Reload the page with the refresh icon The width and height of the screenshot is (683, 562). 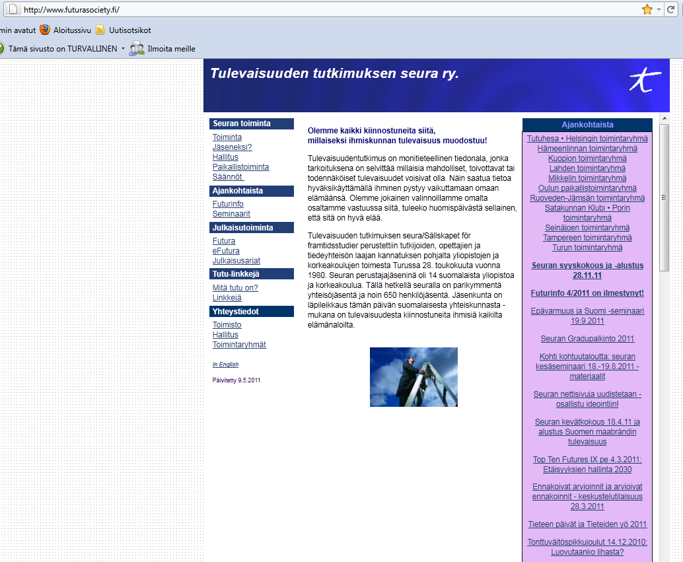(x=671, y=9)
